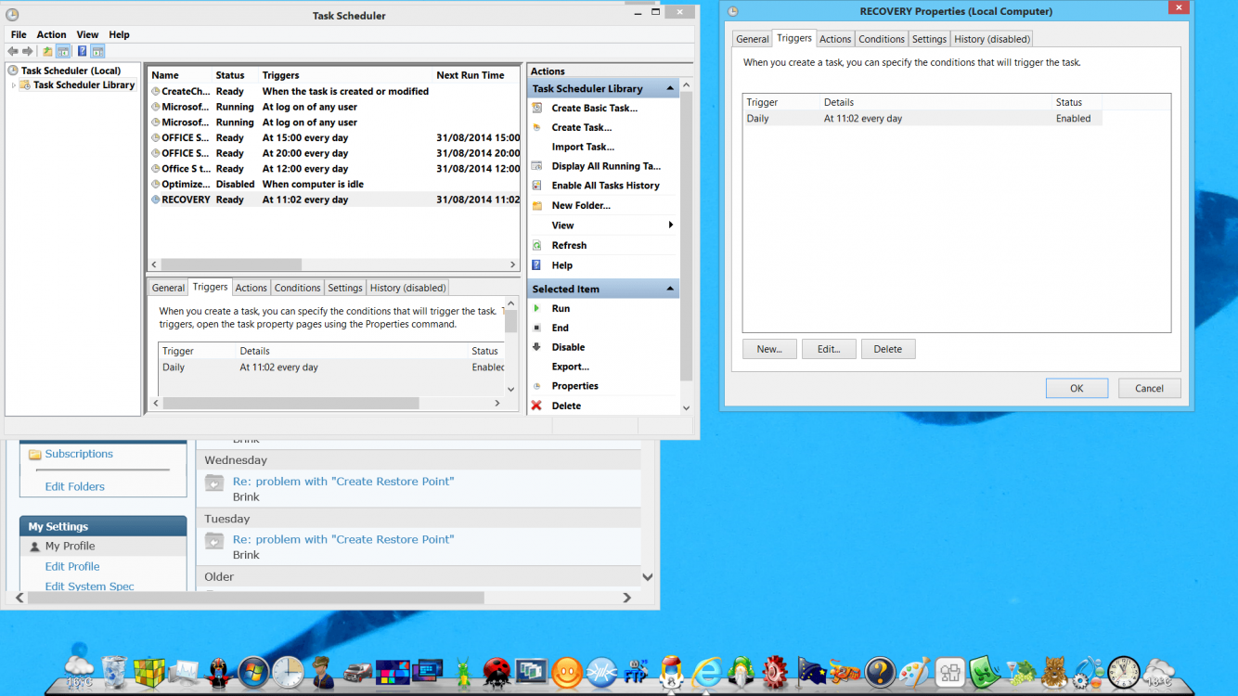This screenshot has width=1238, height=696.
Task: Expand the Task Scheduler Library tree node
Action: (14, 85)
